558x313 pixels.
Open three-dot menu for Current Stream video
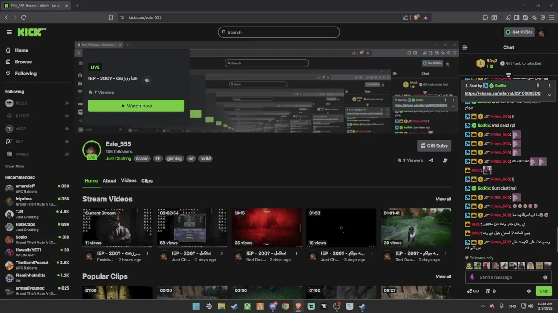147,253
